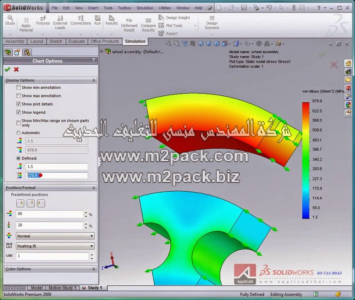
Task: Click Zoom to Area view icon
Action: (177, 44)
